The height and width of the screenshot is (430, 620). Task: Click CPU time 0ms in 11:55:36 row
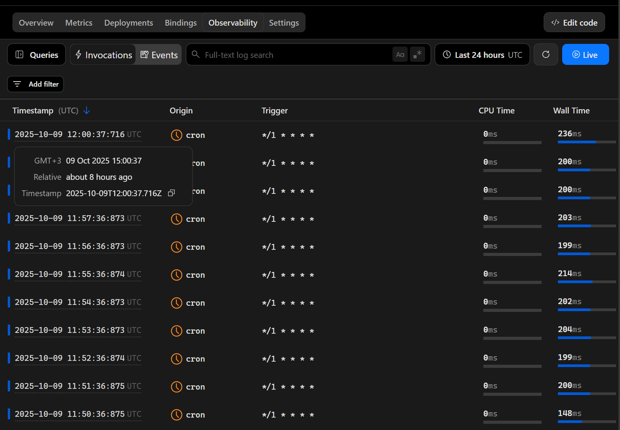490,274
